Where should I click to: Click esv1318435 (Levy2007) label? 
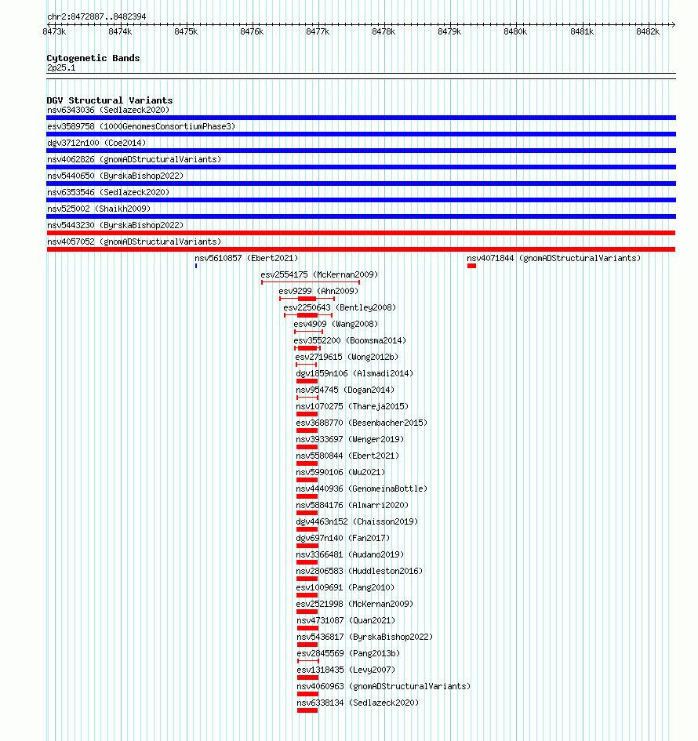(346, 670)
